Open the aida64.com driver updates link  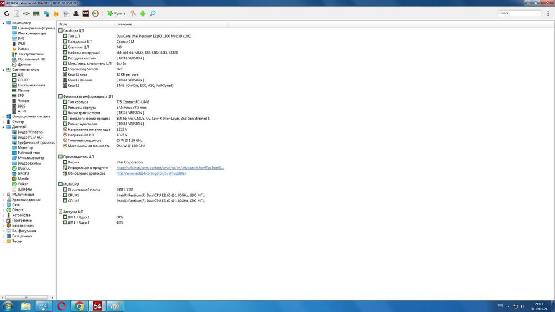151,173
